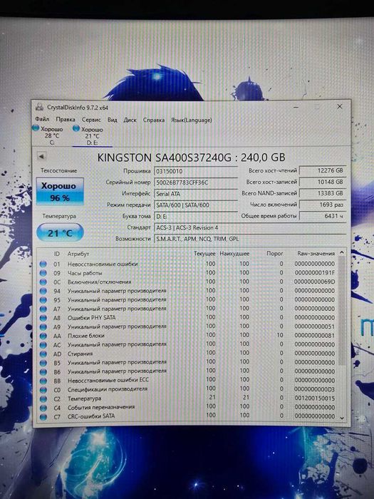Click the attribute list scrollbar thumb
Image resolution: width=374 pixels, height=499 pixels.
pyautogui.click(x=342, y=311)
